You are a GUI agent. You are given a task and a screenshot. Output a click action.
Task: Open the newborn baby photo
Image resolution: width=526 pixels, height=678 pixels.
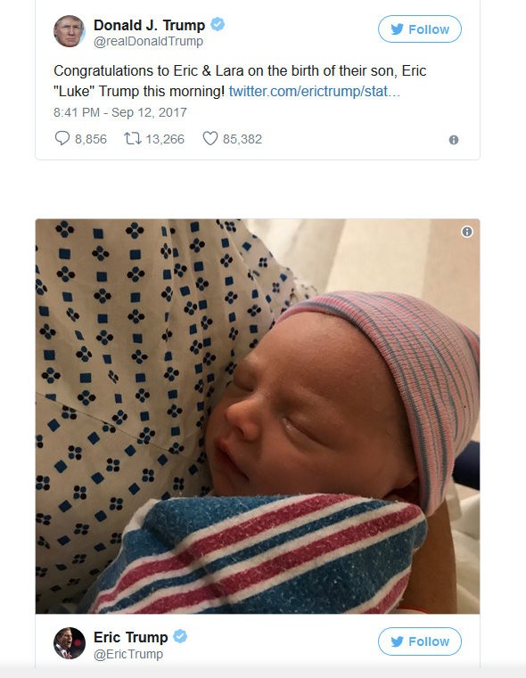point(258,416)
